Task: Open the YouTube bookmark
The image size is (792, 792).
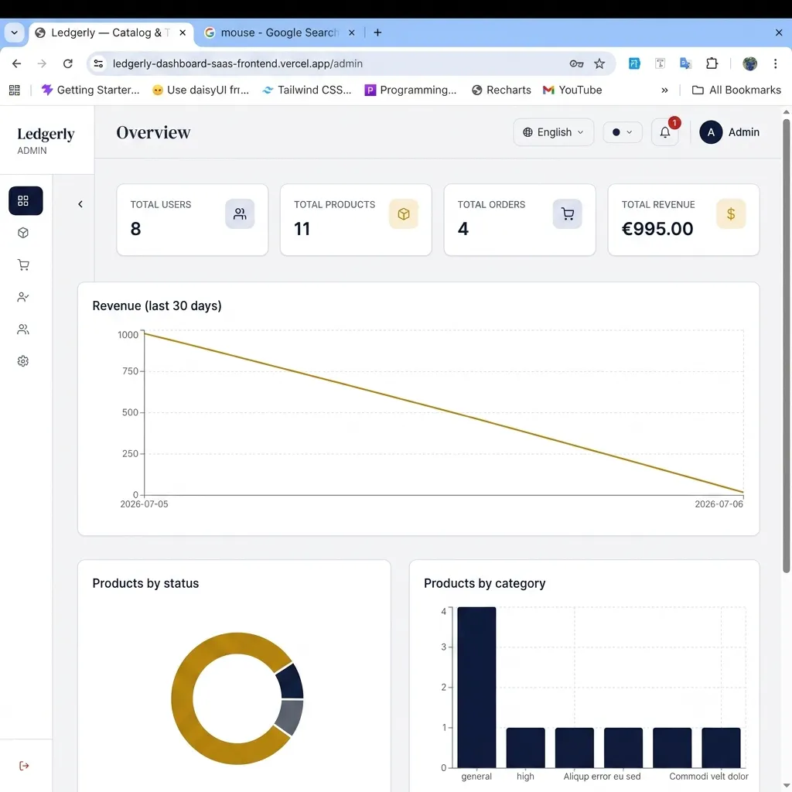Action: pos(572,90)
